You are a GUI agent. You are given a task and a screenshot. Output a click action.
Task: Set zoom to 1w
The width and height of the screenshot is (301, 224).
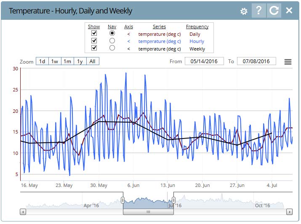tap(55, 61)
